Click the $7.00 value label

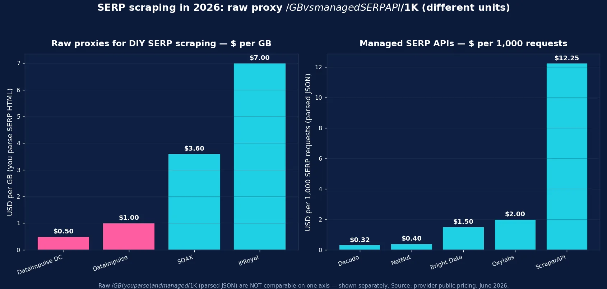[260, 58]
